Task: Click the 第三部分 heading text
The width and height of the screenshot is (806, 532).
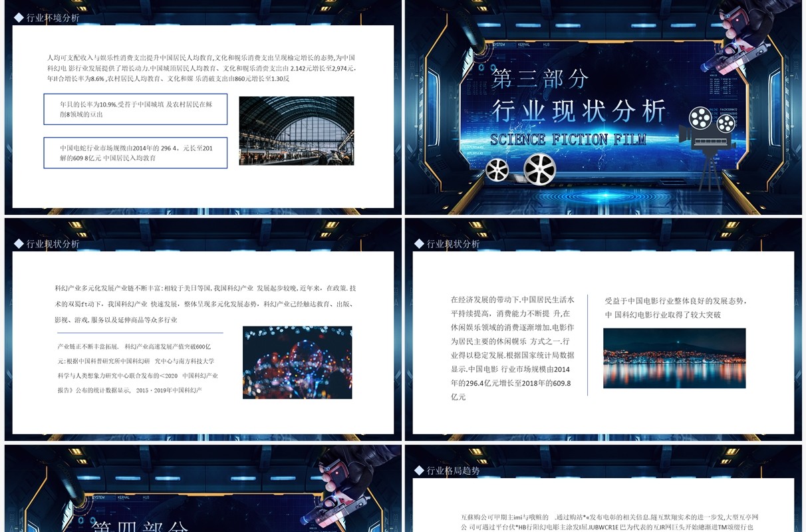Action: 540,78
